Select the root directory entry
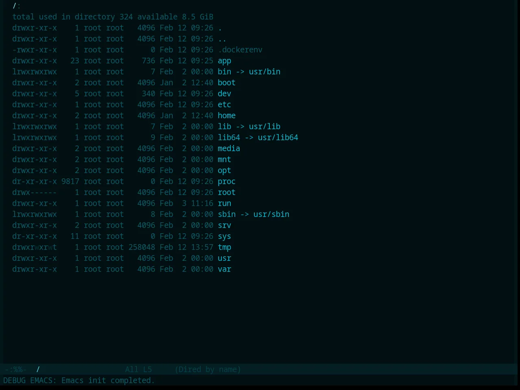 click(x=227, y=192)
